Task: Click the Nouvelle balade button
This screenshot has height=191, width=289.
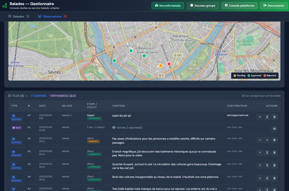Action: [x=168, y=6]
